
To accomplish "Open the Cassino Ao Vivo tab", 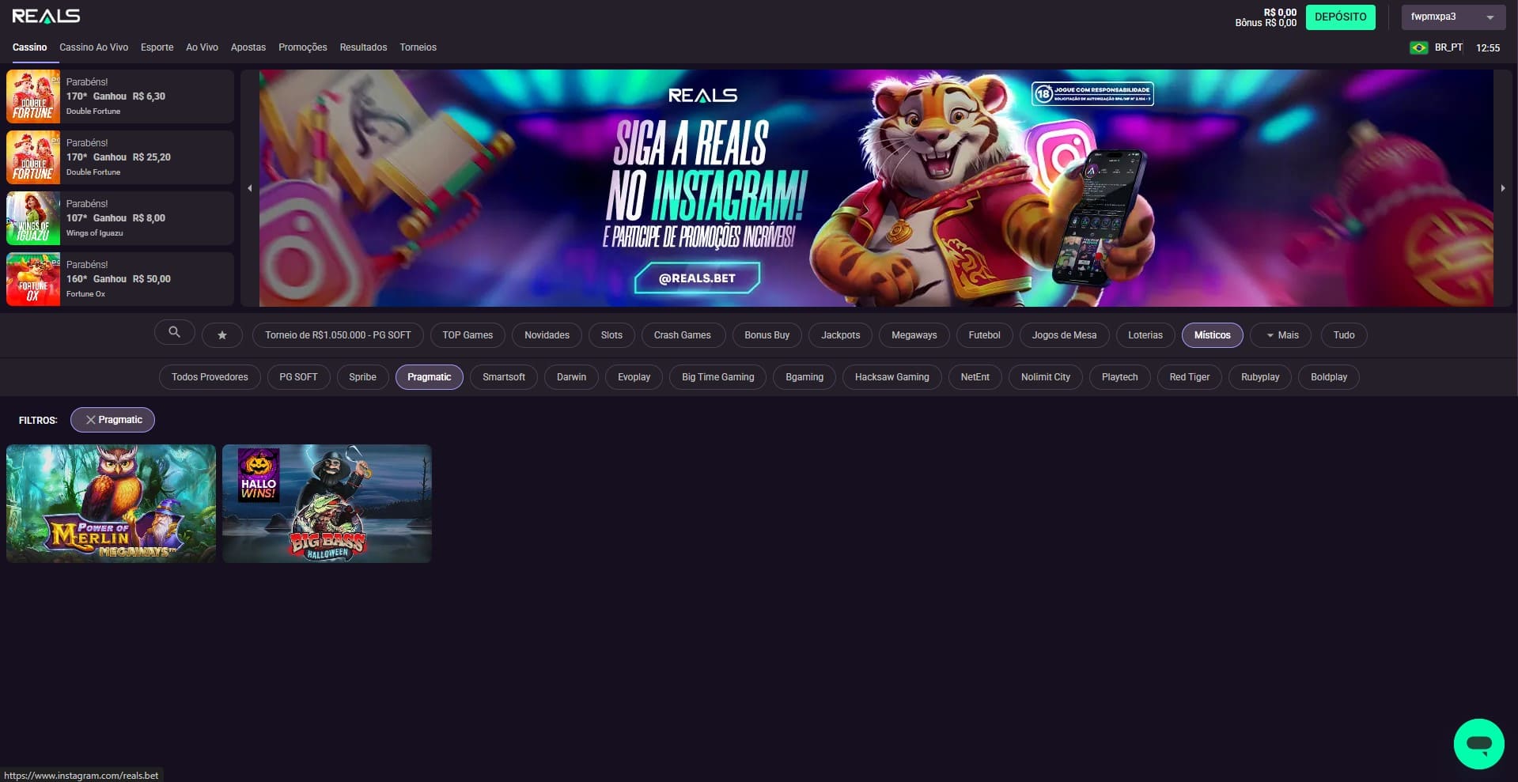I will pos(93,47).
